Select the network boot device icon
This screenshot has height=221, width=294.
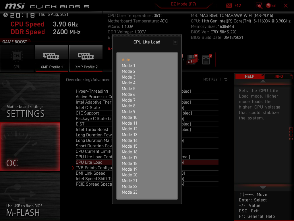coord(207,60)
